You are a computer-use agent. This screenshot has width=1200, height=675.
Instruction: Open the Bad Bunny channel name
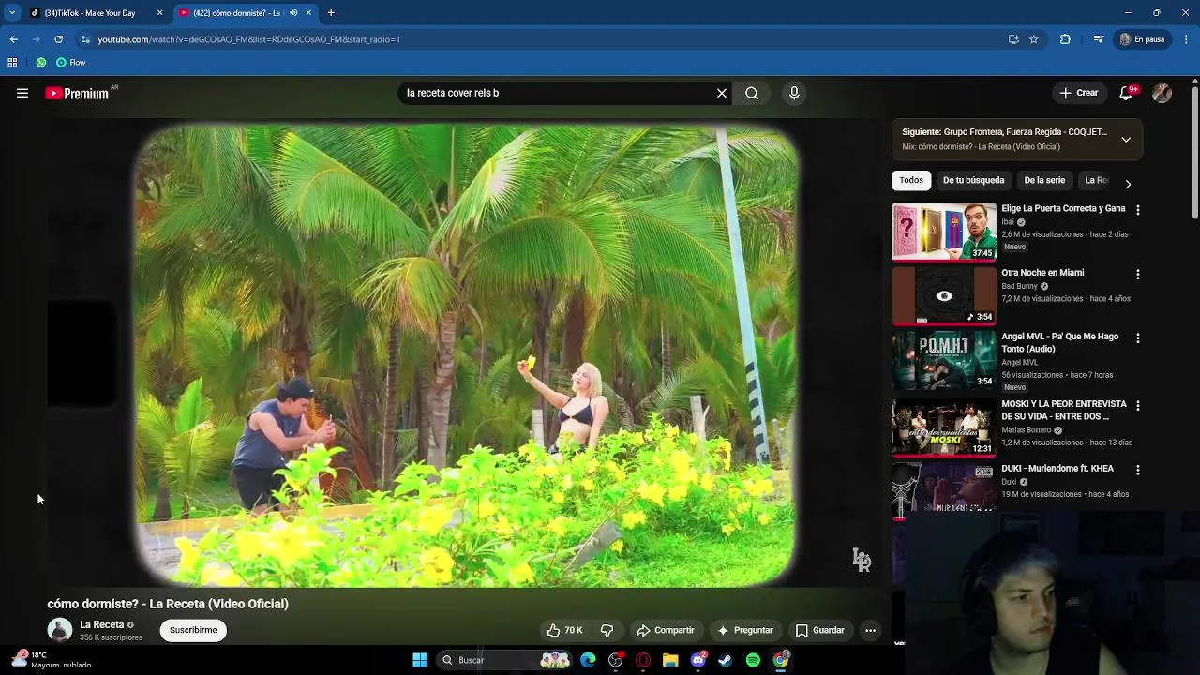coord(1019,286)
